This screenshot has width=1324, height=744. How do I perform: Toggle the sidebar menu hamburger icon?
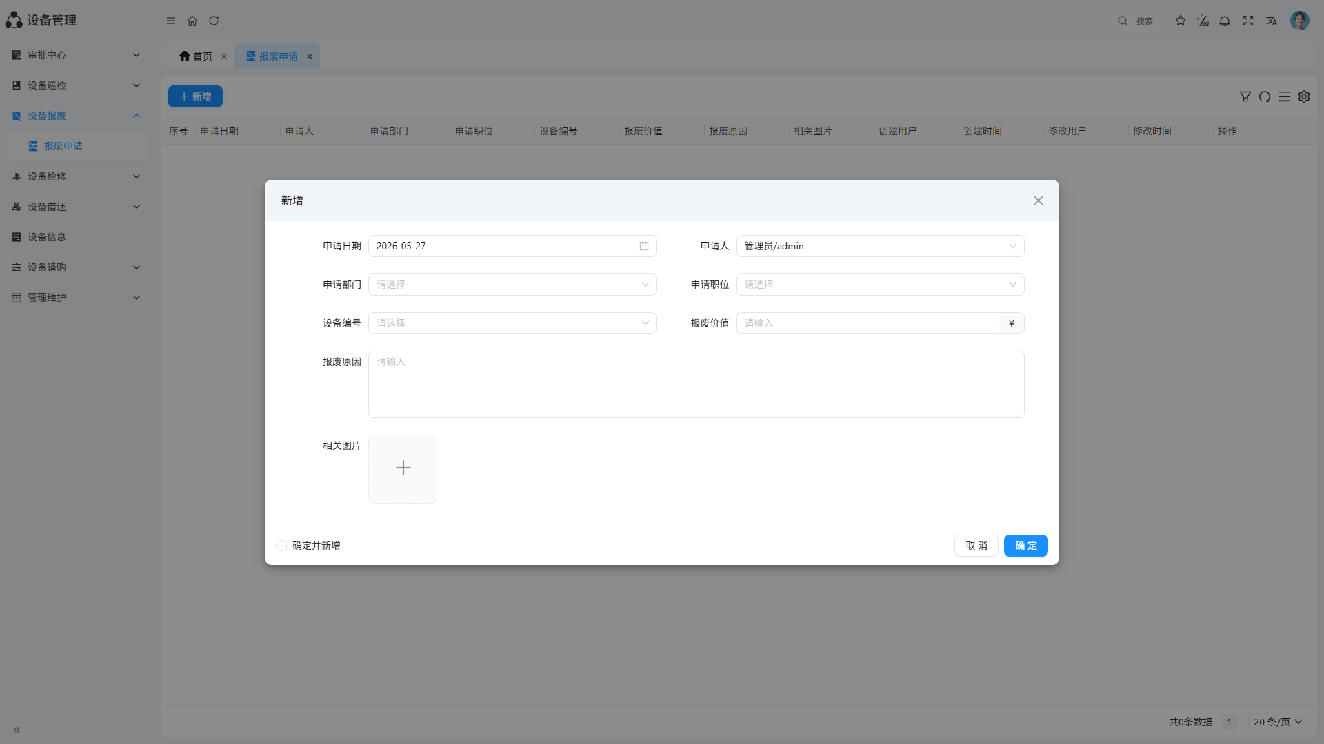pos(171,21)
